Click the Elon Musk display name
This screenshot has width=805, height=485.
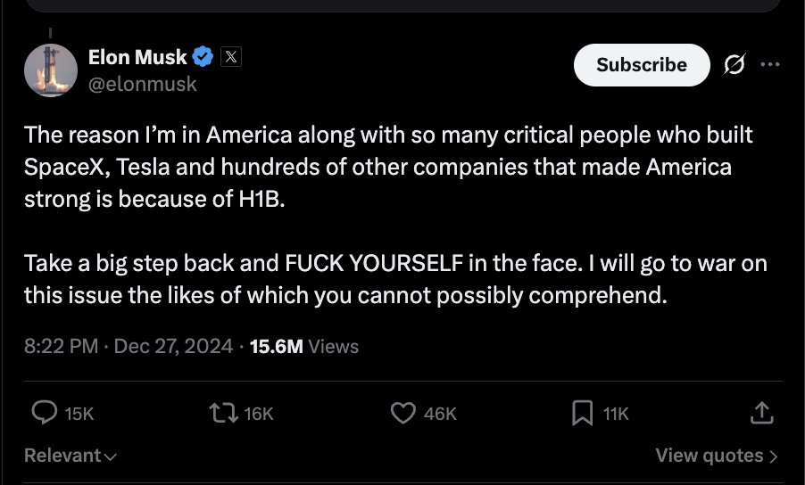(137, 57)
